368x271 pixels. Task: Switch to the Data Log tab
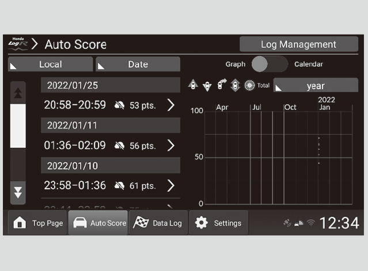[x=158, y=223]
